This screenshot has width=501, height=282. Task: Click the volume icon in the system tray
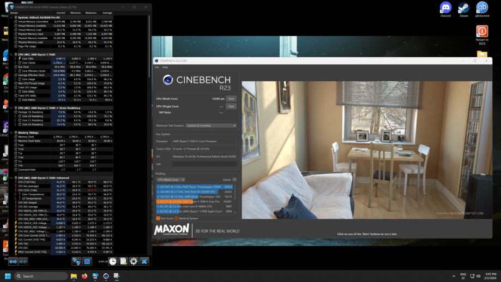478,276
